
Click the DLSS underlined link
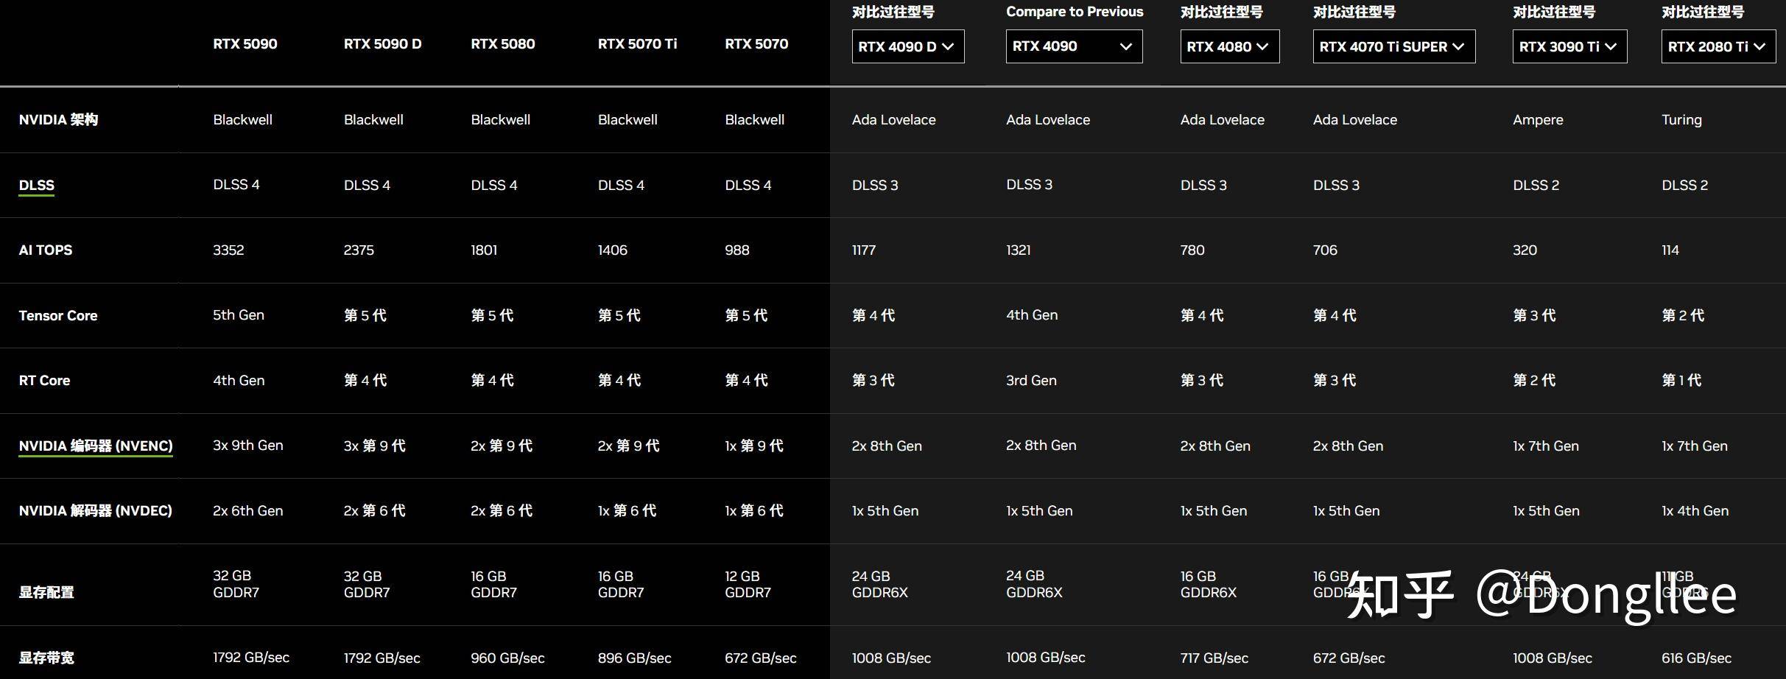[37, 185]
